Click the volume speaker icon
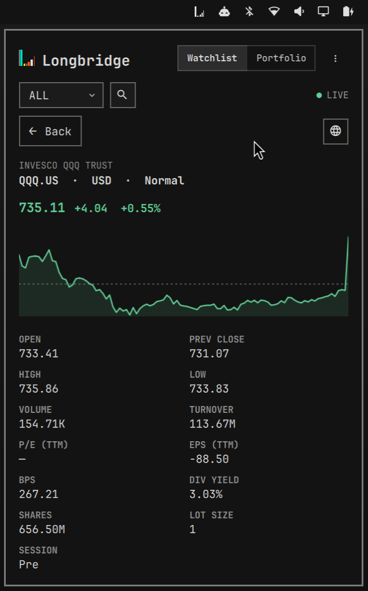The height and width of the screenshot is (591, 368). (x=299, y=12)
